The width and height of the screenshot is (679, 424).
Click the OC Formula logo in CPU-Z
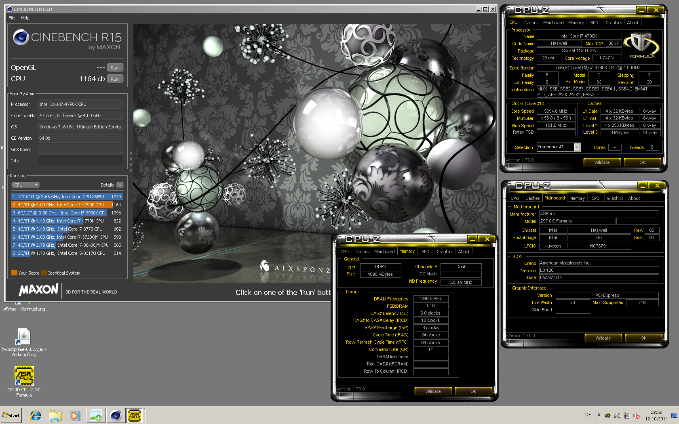(x=642, y=45)
